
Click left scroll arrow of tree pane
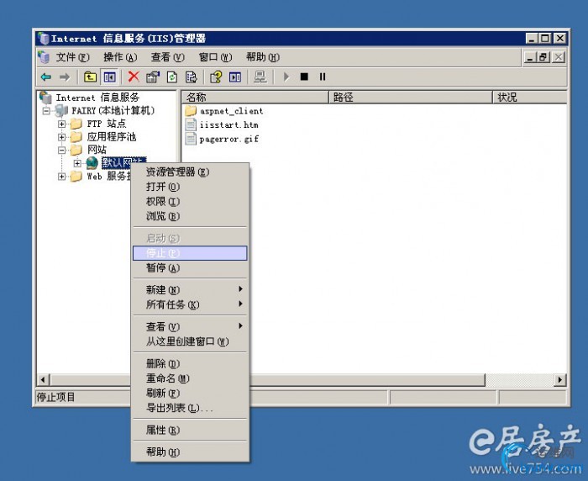click(x=42, y=379)
